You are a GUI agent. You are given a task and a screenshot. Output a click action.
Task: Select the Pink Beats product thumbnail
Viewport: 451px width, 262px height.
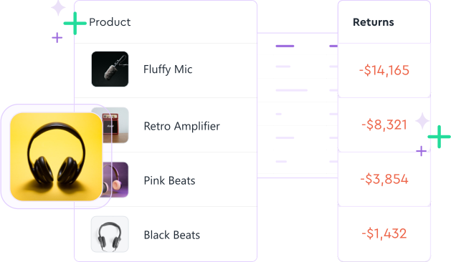(x=115, y=180)
